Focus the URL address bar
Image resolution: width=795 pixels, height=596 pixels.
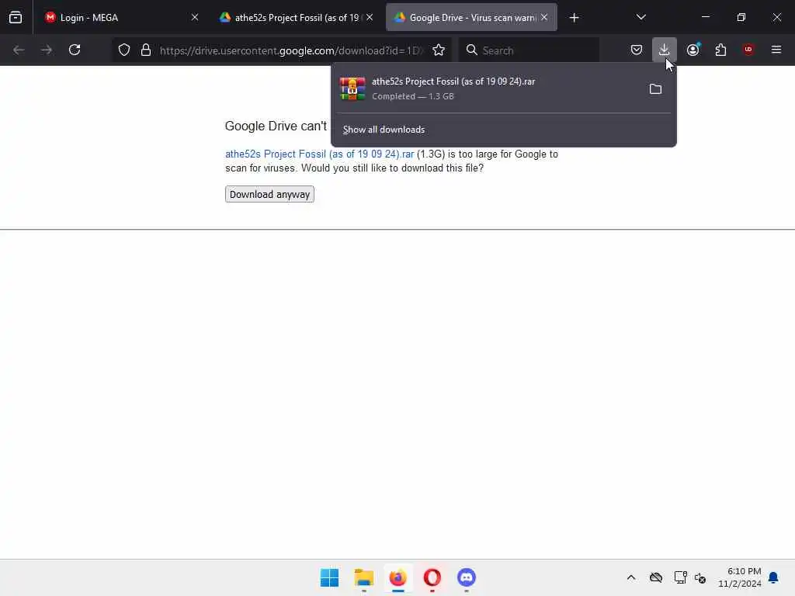(x=290, y=50)
